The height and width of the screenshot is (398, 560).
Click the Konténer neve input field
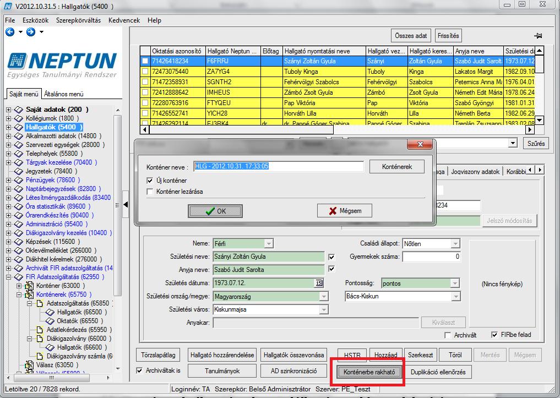(x=279, y=166)
